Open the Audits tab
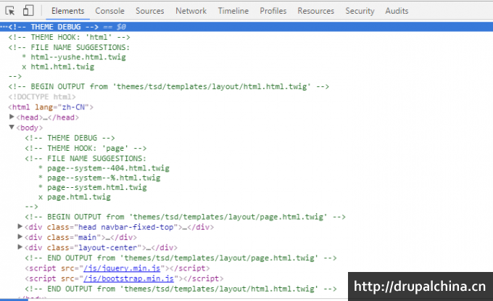Image resolution: width=493 pixels, height=301 pixels. click(x=397, y=11)
